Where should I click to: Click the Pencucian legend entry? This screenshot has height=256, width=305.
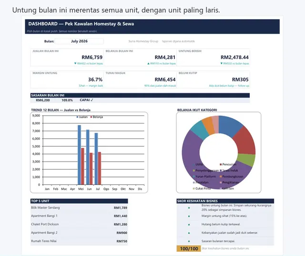pos(228,164)
